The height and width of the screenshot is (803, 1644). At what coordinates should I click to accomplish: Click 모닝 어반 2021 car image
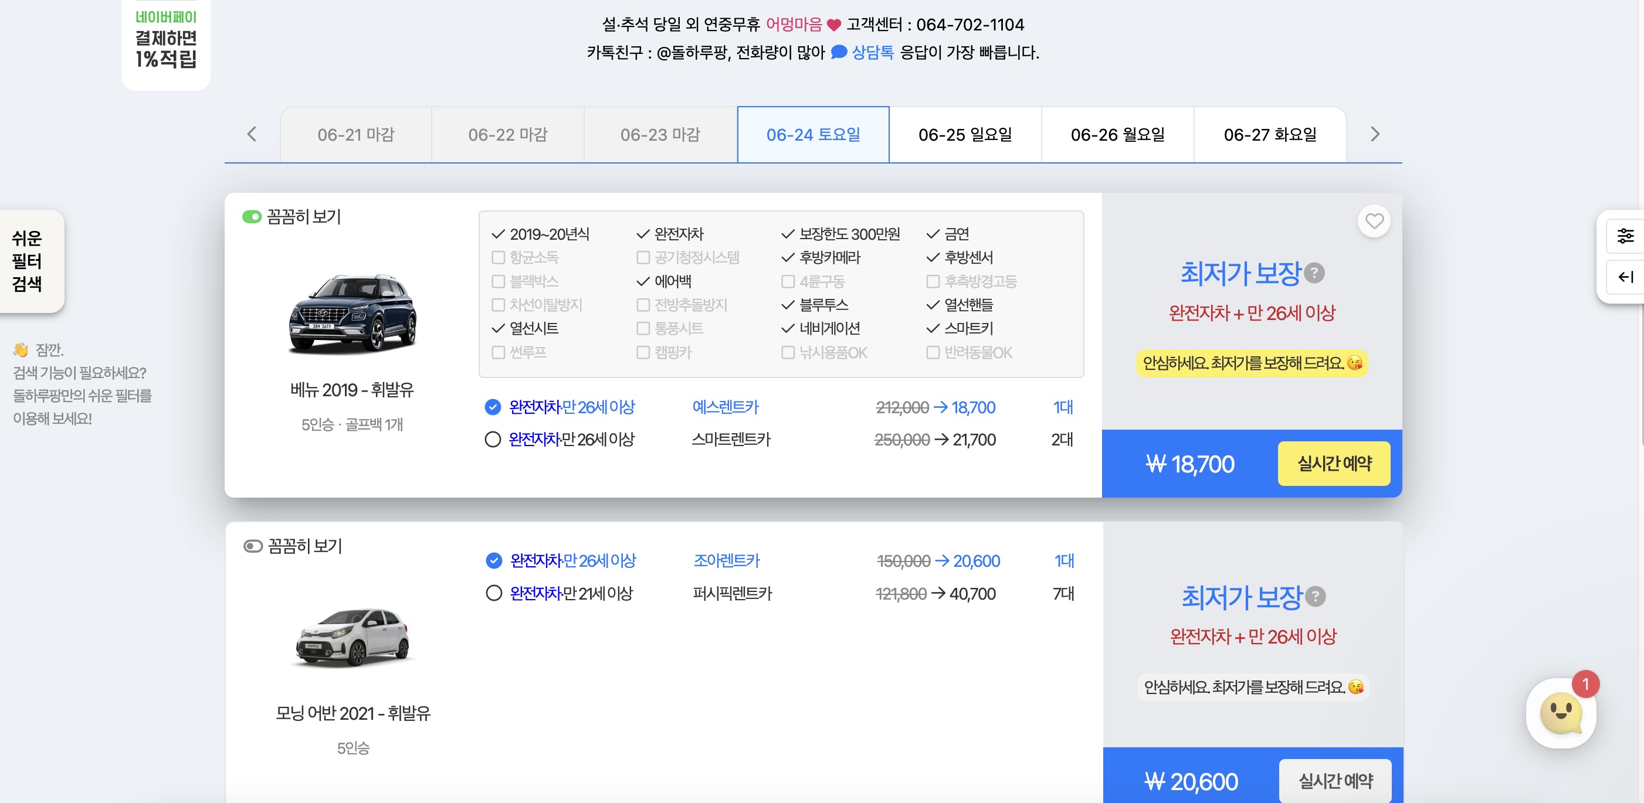[352, 637]
